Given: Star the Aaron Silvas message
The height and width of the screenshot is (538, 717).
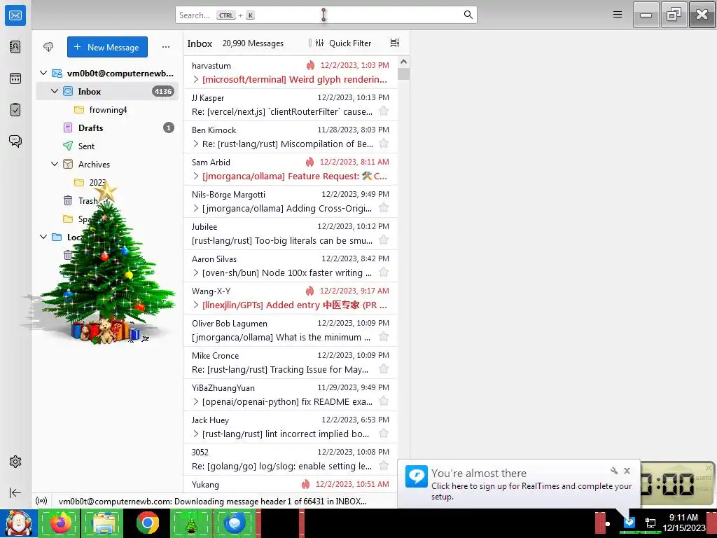Looking at the screenshot, I should pyautogui.click(x=384, y=273).
